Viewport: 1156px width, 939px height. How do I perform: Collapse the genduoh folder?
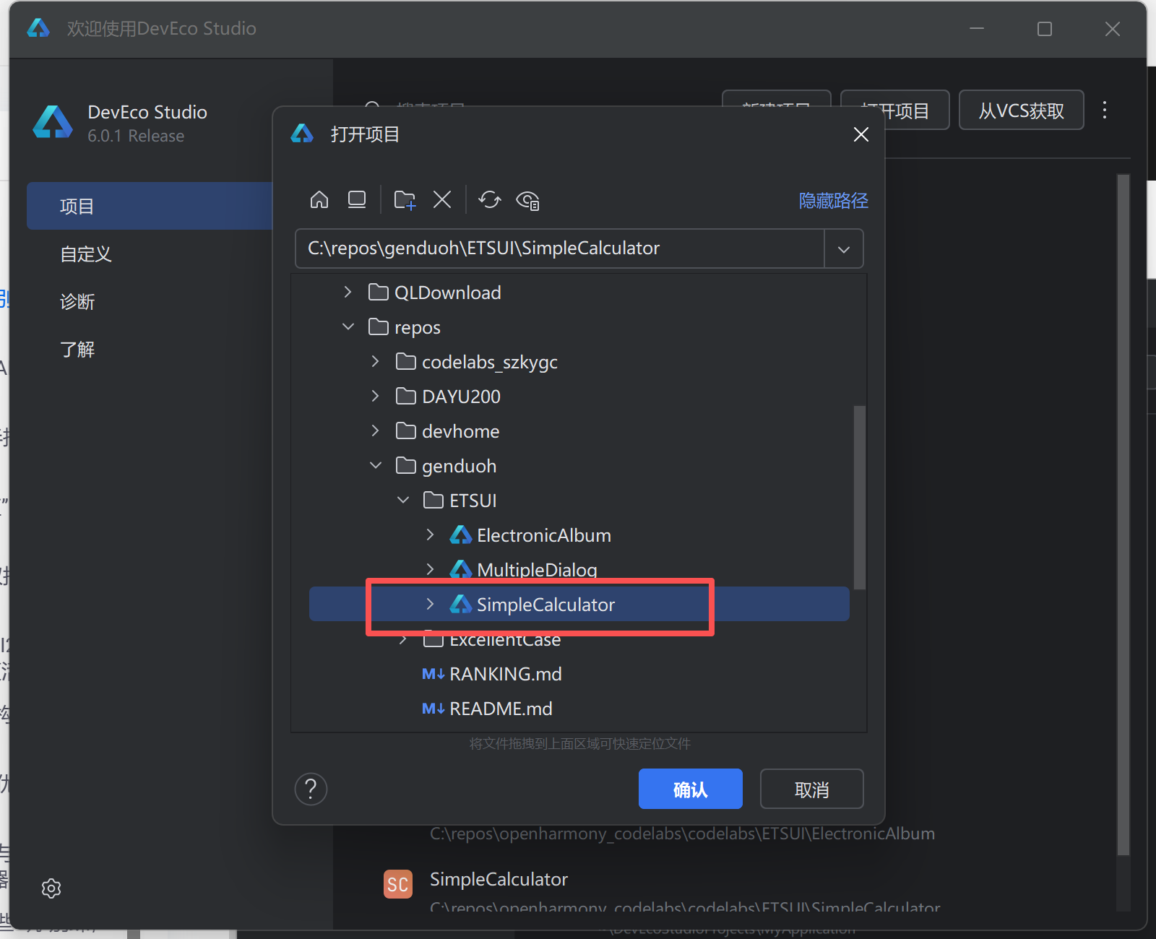376,465
